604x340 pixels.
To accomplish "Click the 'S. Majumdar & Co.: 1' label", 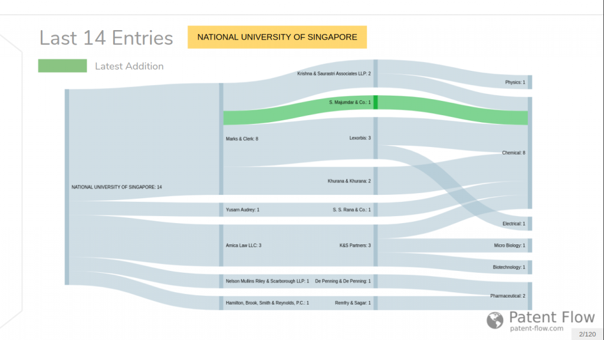I will click(x=350, y=102).
